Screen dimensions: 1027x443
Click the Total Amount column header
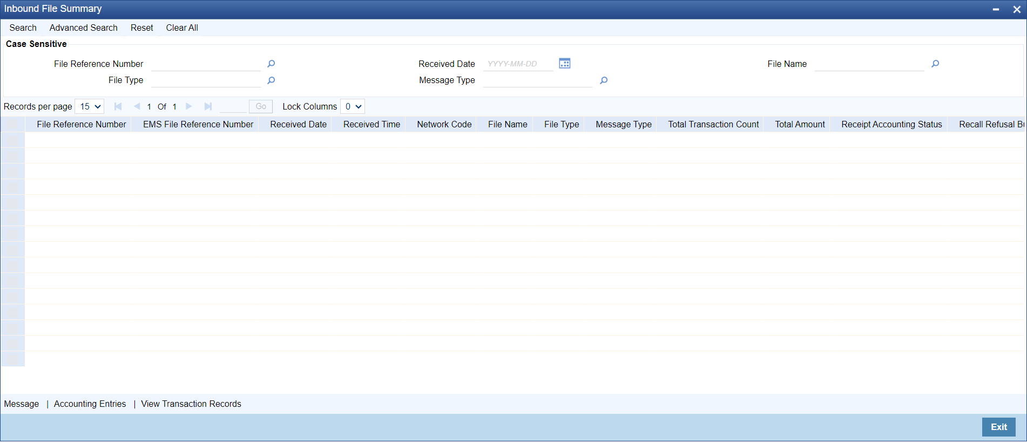[x=800, y=124]
